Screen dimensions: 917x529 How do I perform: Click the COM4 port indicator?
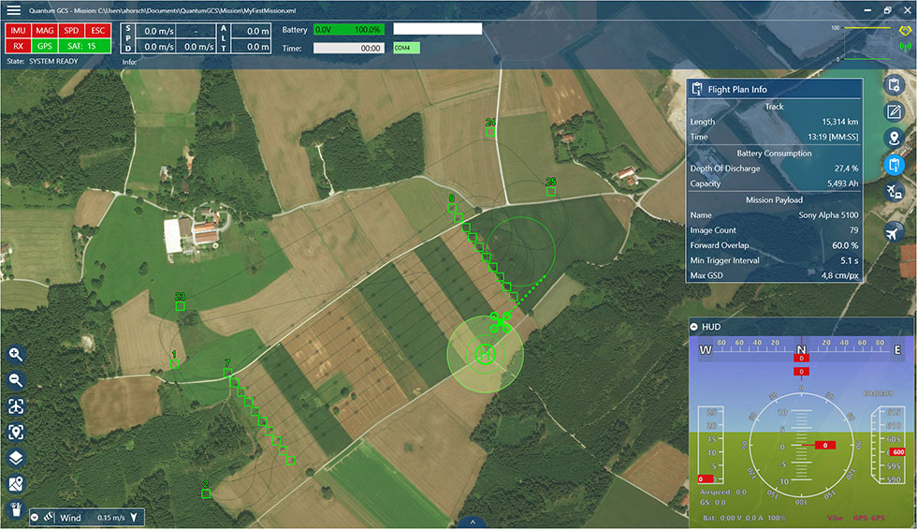click(x=407, y=48)
